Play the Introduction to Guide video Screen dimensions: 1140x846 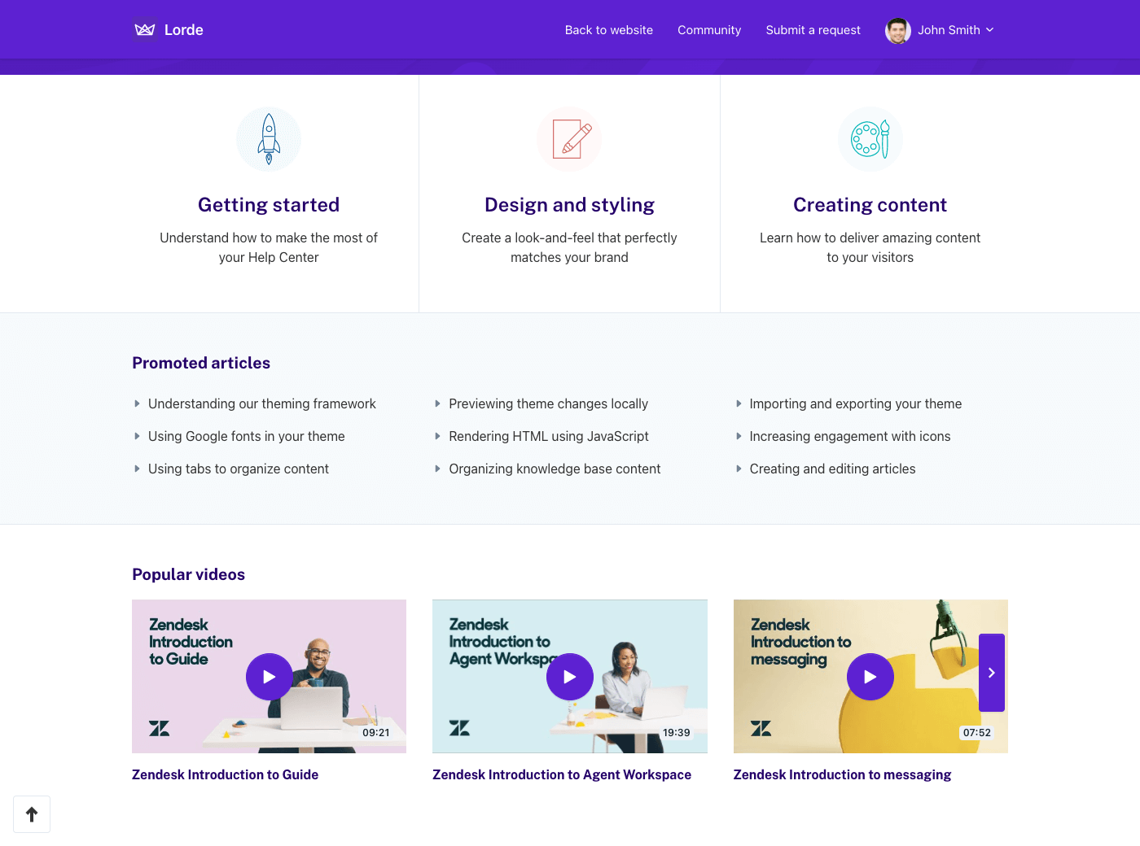270,677
